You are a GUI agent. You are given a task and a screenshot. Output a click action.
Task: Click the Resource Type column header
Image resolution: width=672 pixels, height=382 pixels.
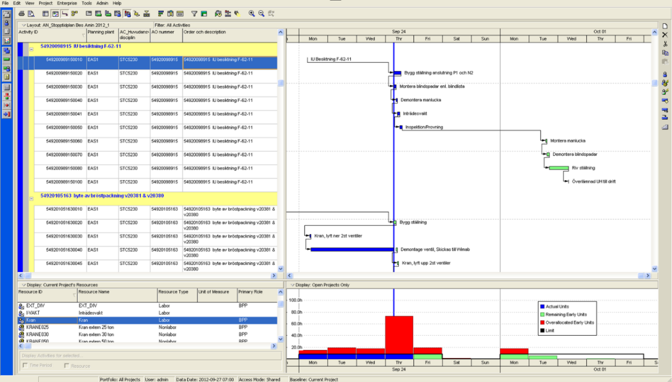coord(177,295)
